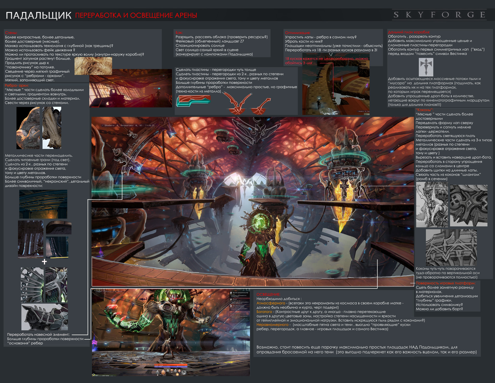The image size is (495, 383).
Task: Click the 'ОСВЕЩЕНИЕ:' heading
Action: tap(268, 294)
